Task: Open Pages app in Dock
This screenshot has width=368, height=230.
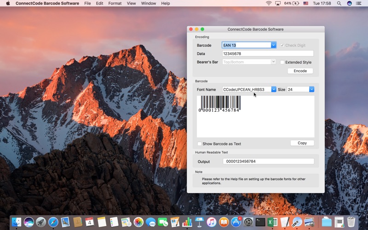Action: pos(175,222)
